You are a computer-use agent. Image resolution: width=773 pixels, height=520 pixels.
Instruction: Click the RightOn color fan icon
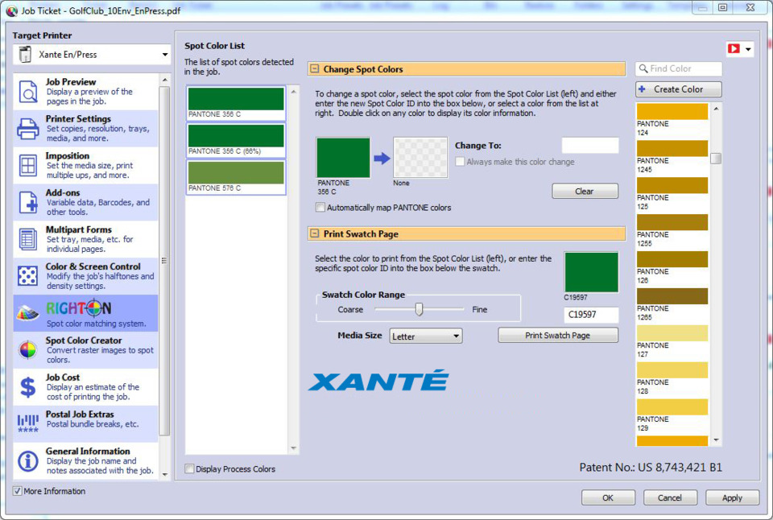point(27,312)
